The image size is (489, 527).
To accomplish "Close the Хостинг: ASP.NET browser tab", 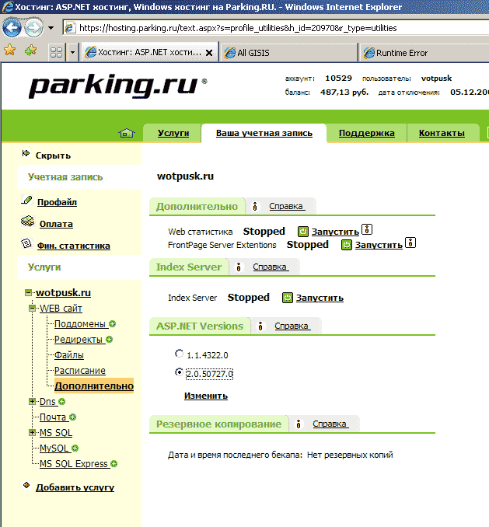I will (208, 53).
